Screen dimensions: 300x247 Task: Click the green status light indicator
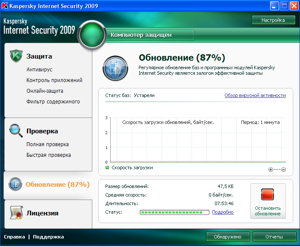91,35
